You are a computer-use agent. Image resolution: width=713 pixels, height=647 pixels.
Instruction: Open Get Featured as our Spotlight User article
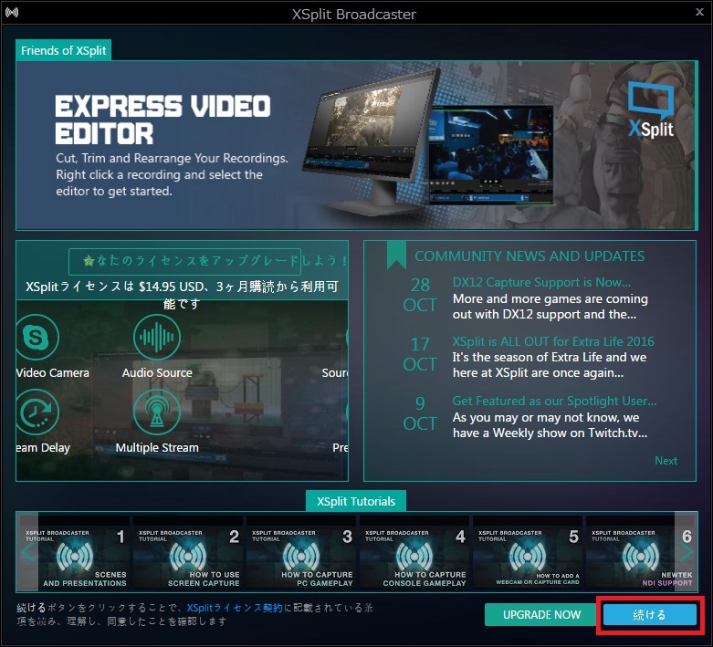[554, 401]
